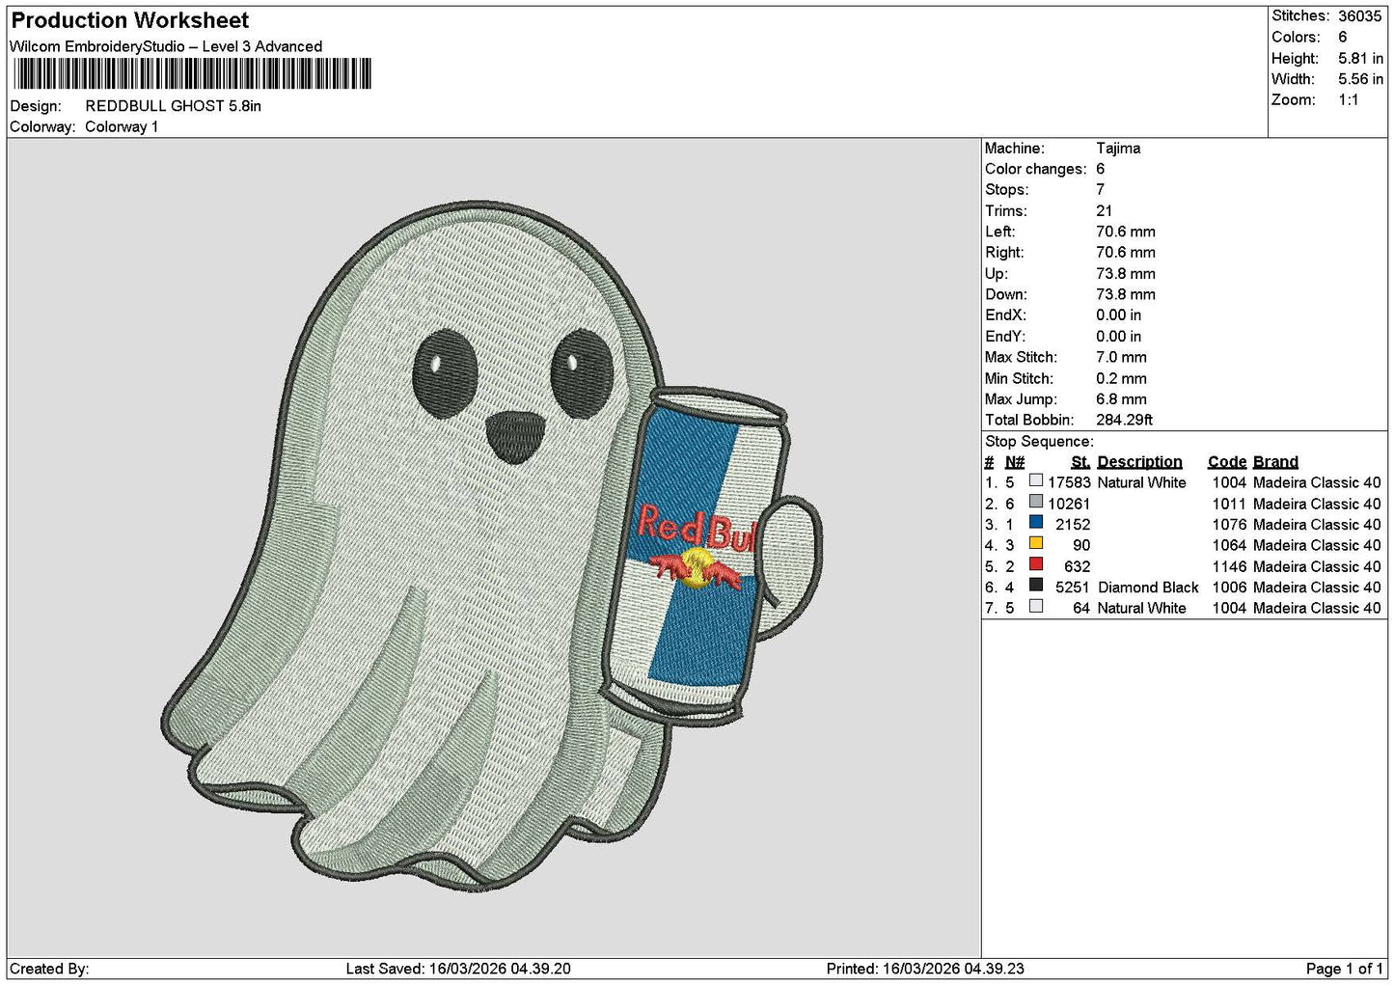Click the Production Worksheet heading
Viewport: 1394px width, 985px height.
129,20
